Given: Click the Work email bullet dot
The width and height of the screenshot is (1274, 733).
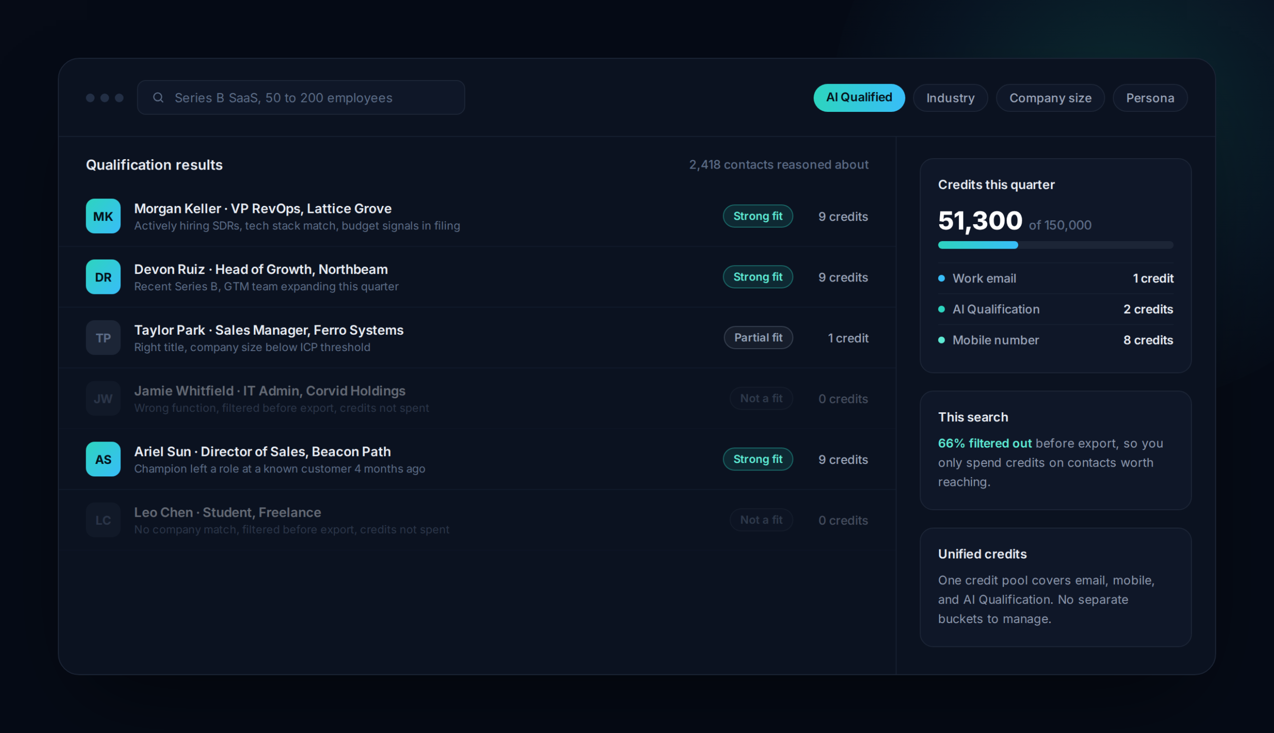Looking at the screenshot, I should [942, 278].
